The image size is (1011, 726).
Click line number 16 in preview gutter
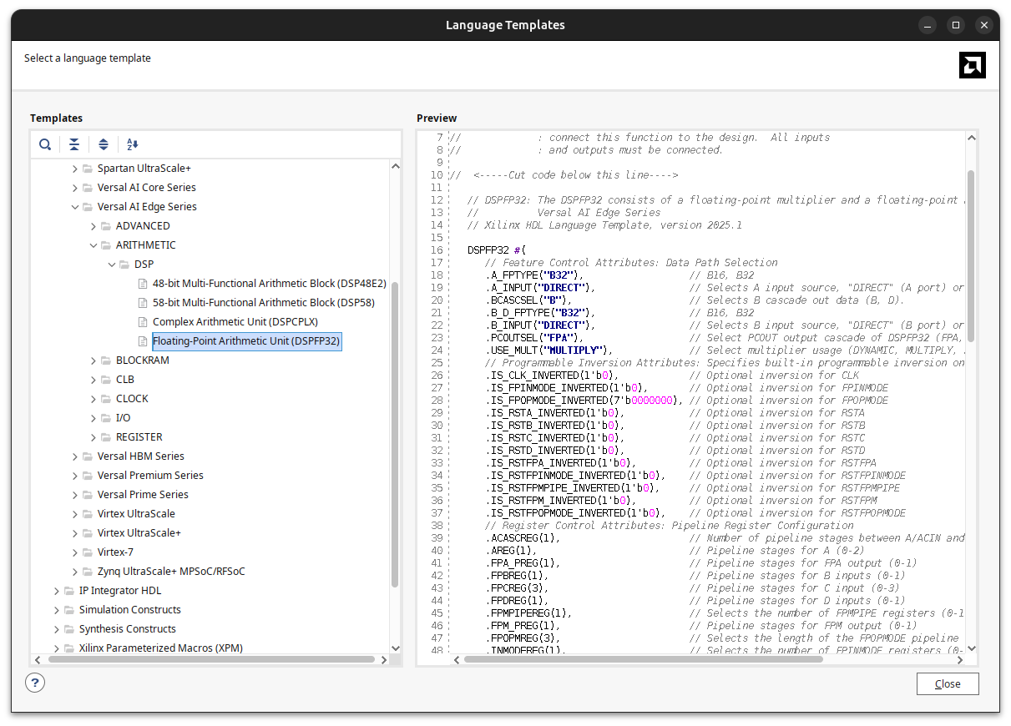(437, 250)
